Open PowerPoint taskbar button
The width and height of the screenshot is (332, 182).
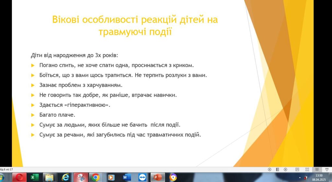point(158,177)
